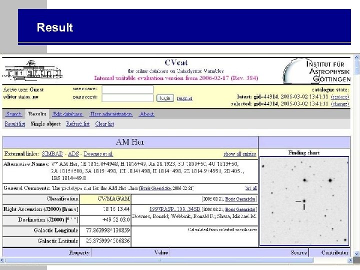Image resolution: width=360 pixels, height=270 pixels.
Task: Open Boris Gaensicke link in Classification row
Action: coord(240,199)
